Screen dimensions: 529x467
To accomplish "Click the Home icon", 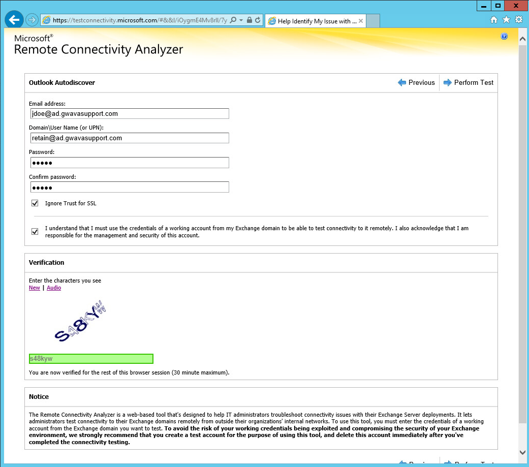I will coord(493,19).
